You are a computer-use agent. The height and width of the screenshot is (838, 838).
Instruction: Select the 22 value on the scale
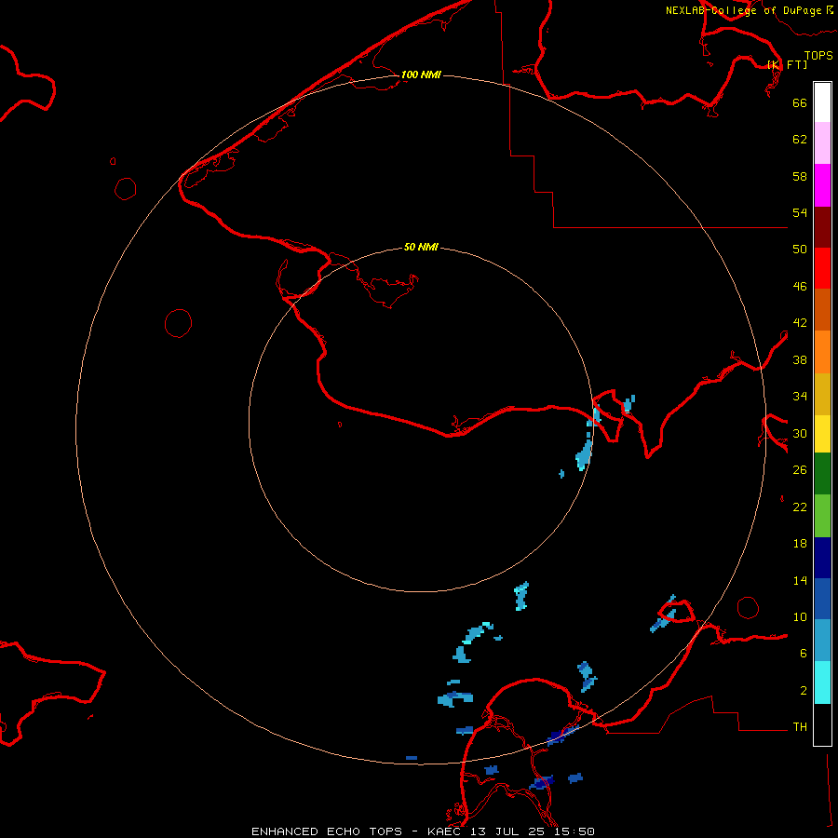(800, 507)
